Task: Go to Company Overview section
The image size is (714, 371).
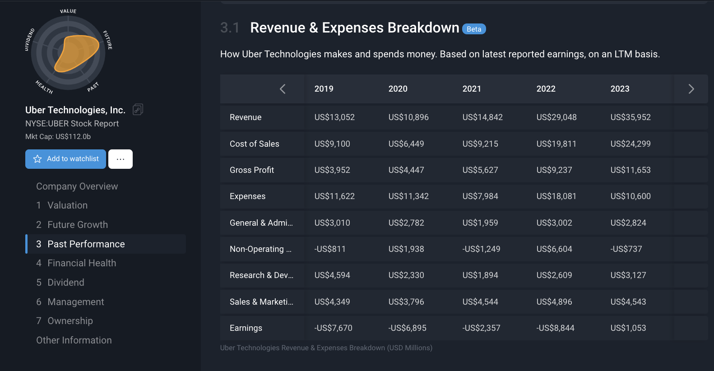Action: (77, 186)
